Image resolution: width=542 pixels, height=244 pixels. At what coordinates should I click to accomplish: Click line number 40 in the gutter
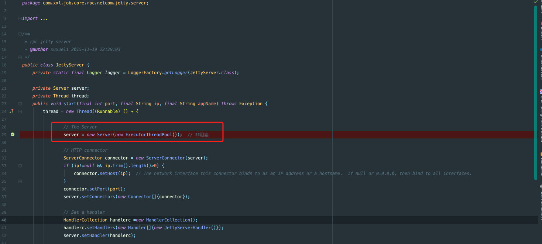pos(4,220)
